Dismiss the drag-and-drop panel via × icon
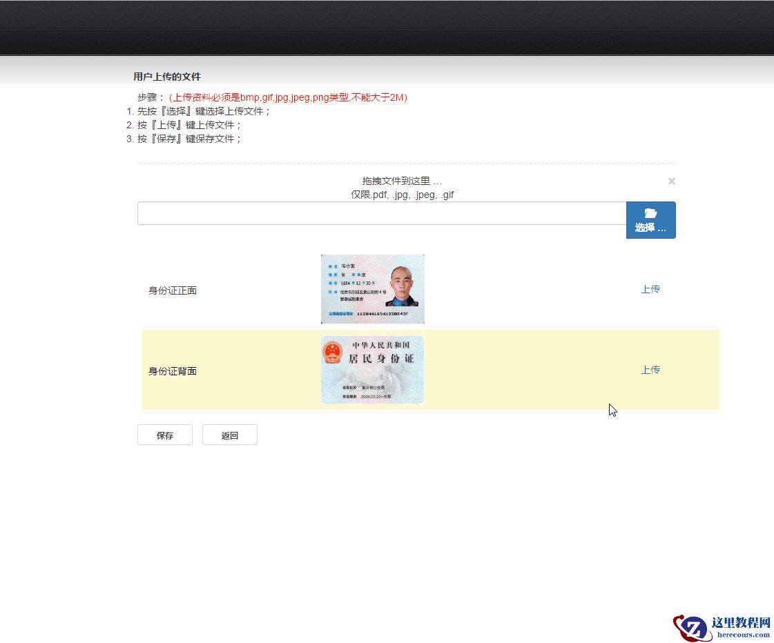 point(671,181)
